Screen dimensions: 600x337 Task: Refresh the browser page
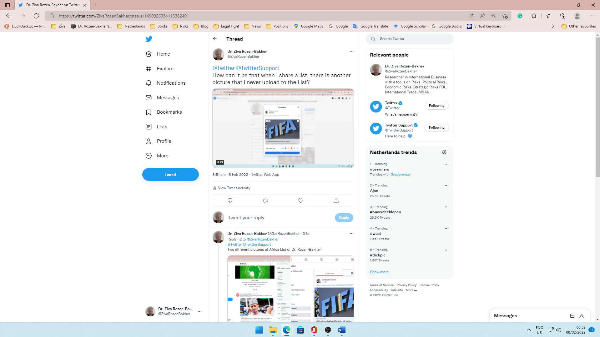coord(36,16)
